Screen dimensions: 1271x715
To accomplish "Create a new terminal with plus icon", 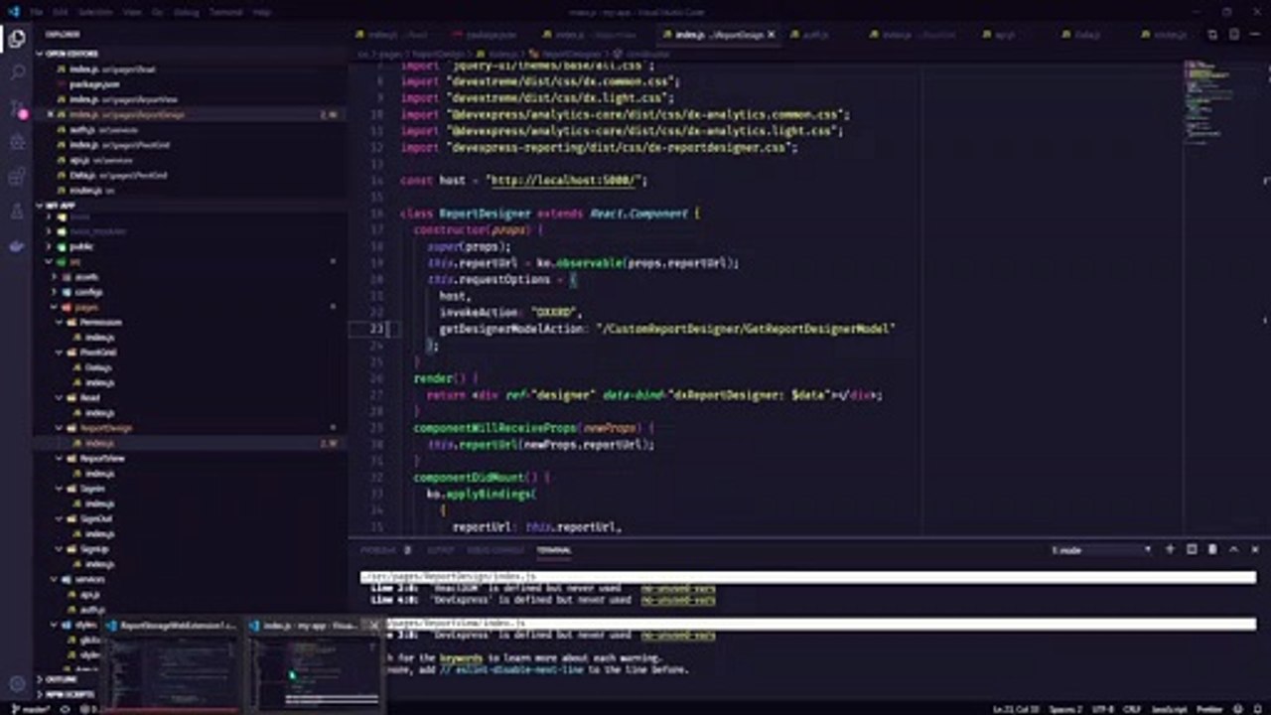I will [1171, 549].
